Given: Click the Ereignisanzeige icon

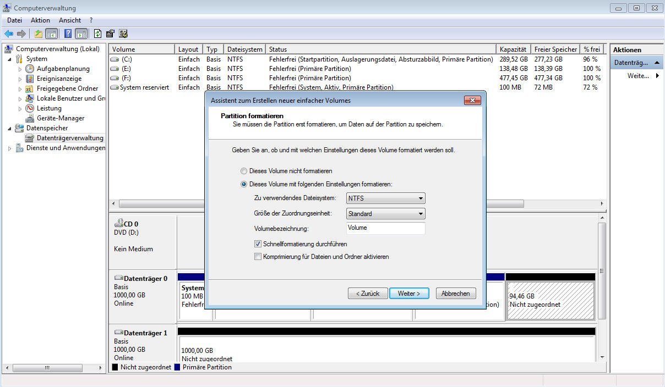Looking at the screenshot, I should tap(30, 79).
